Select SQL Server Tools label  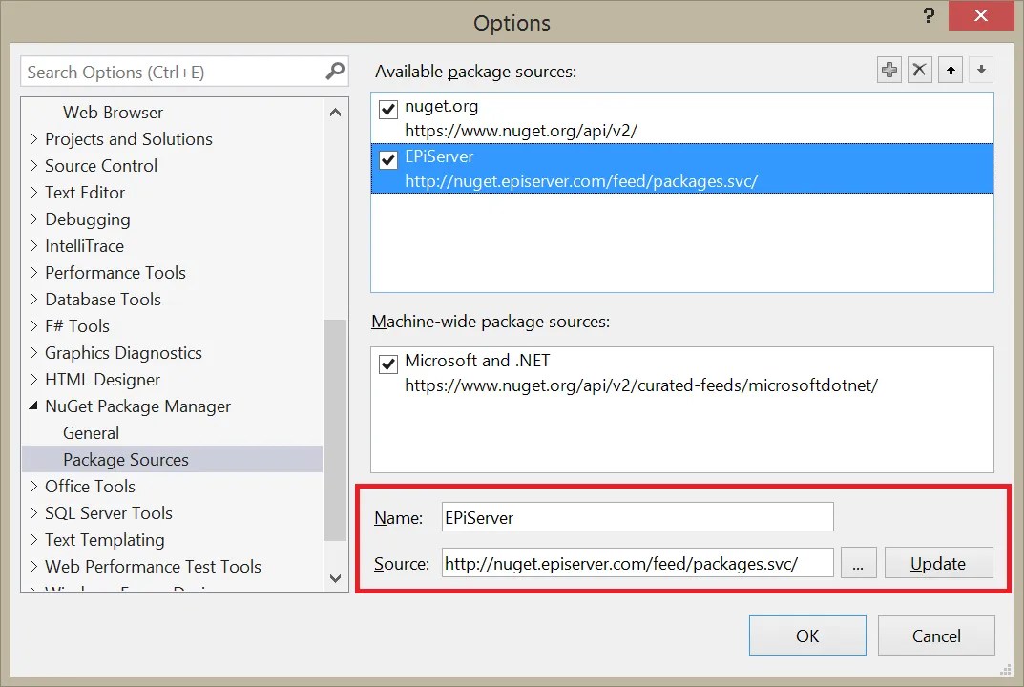(109, 513)
